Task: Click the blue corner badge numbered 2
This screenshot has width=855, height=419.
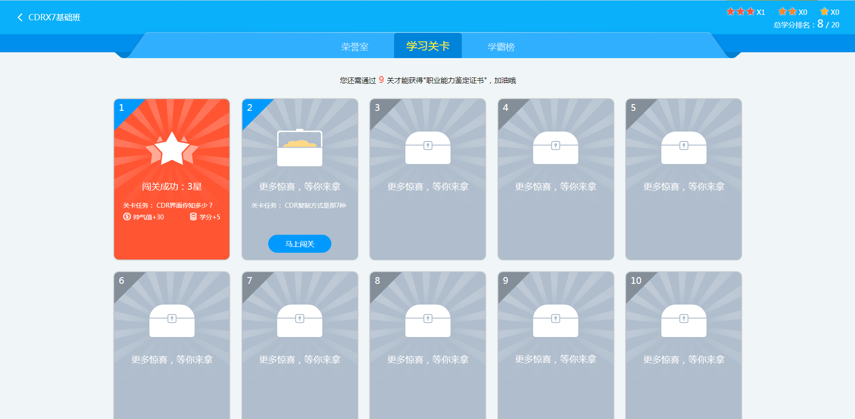Action: 250,108
